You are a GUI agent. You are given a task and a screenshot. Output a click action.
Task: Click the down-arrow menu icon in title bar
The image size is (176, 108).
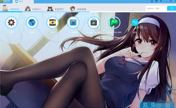(161, 1)
